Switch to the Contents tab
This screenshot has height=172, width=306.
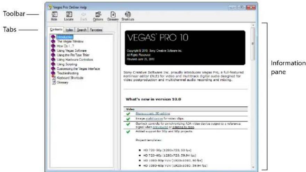tap(56, 30)
